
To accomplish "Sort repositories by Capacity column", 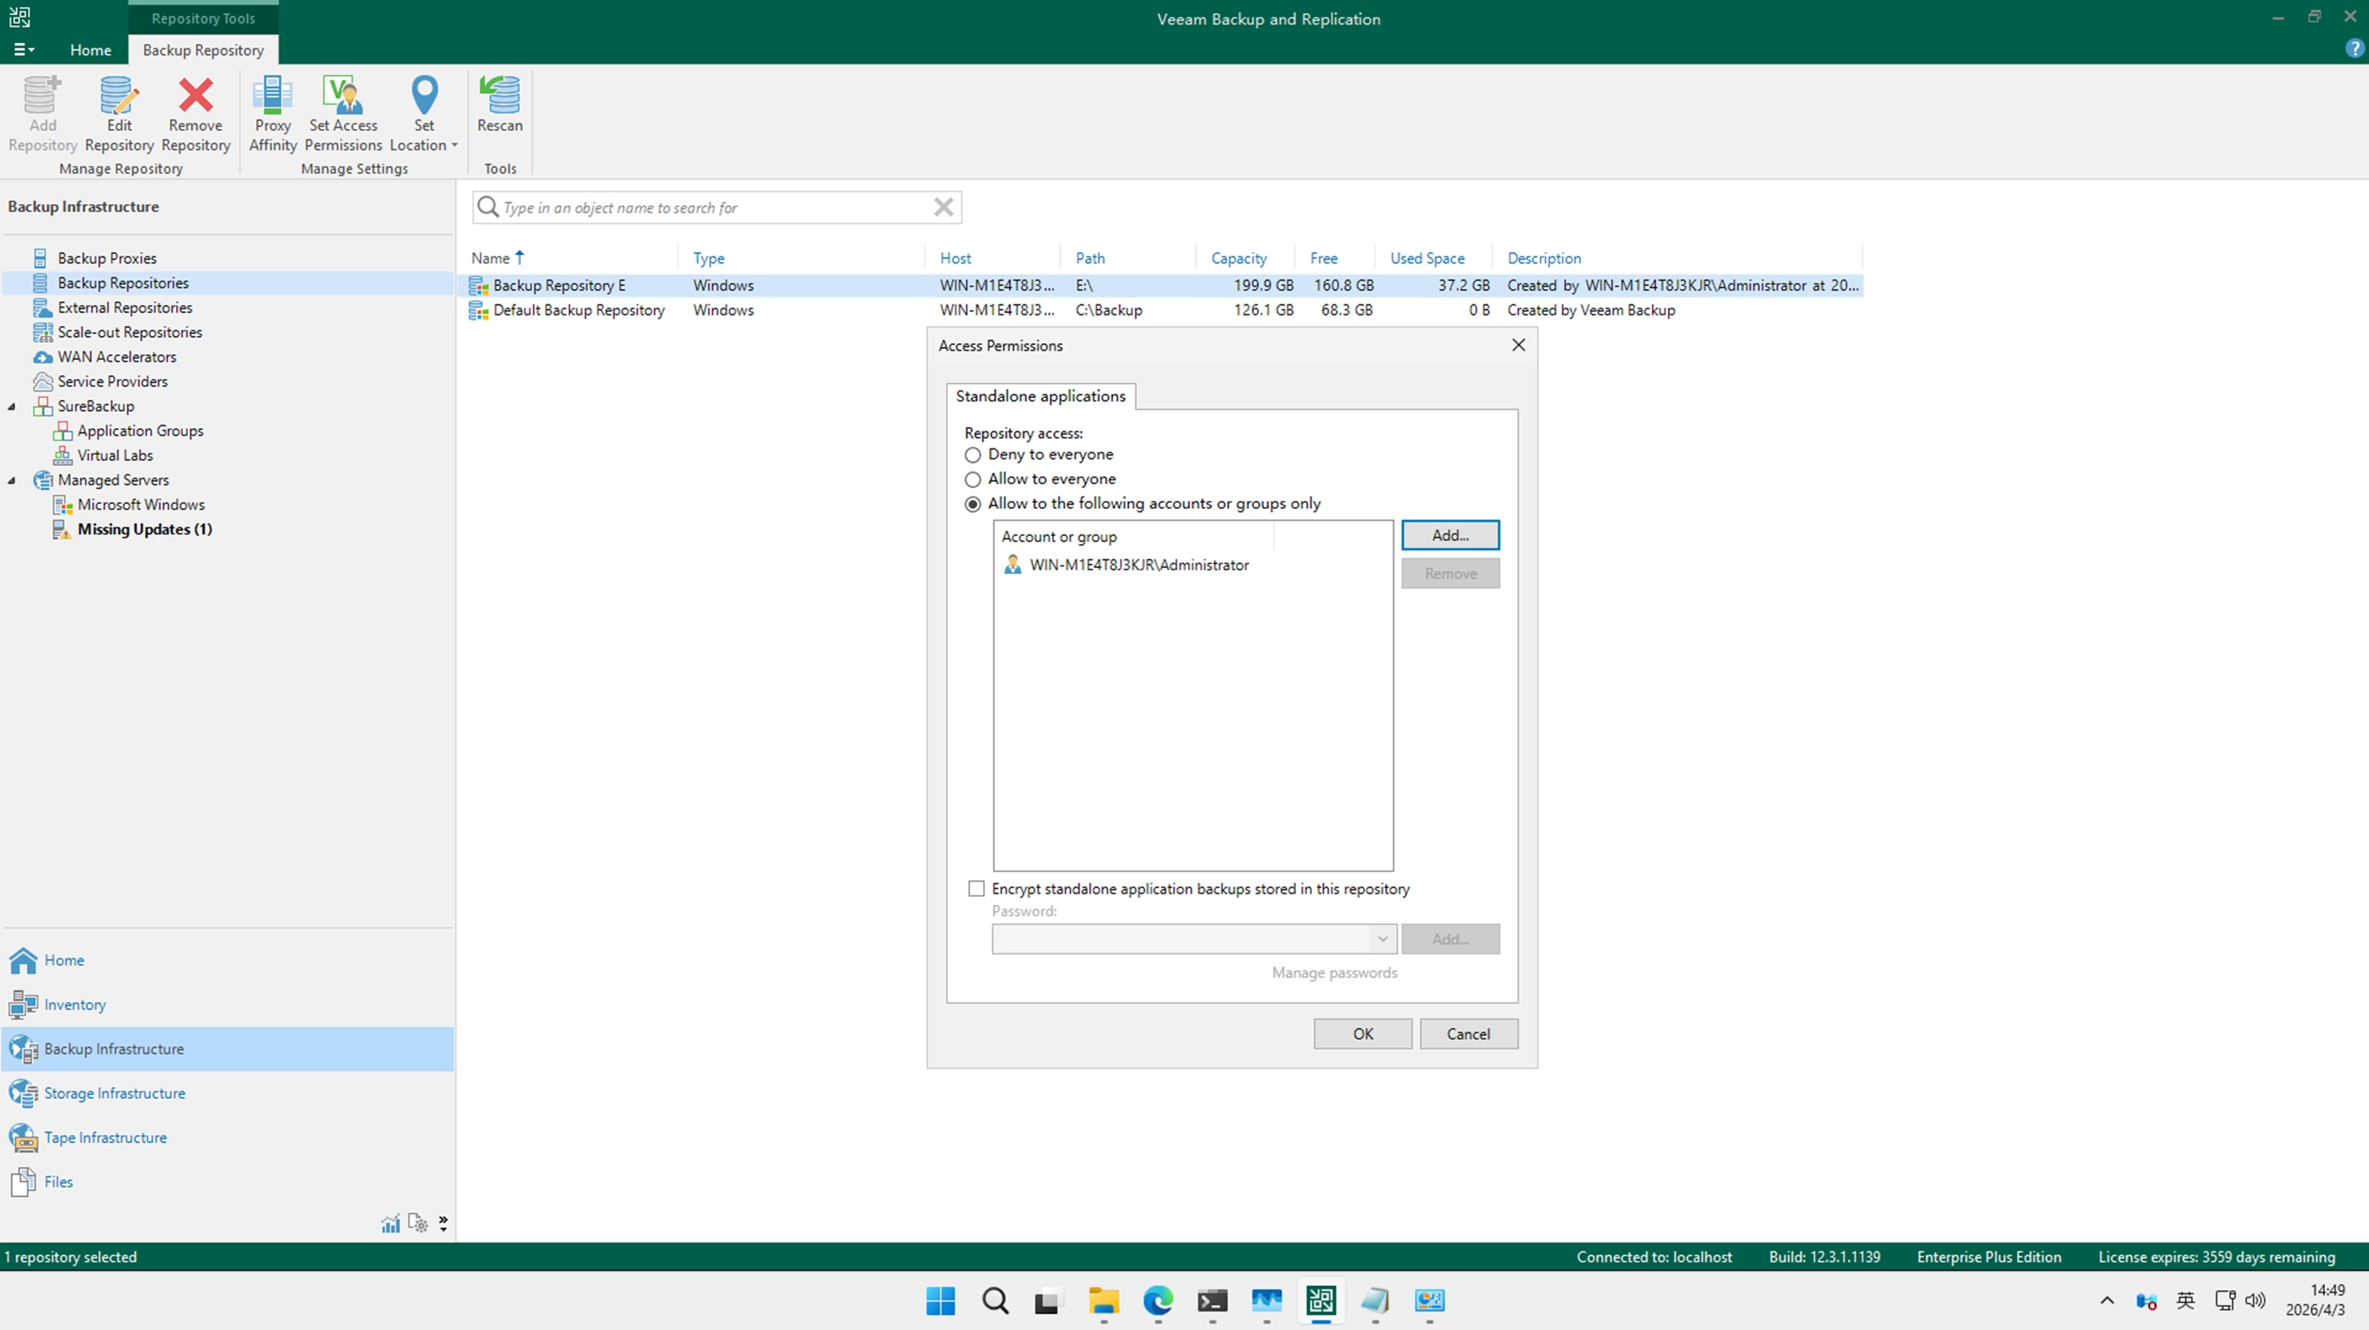I will coord(1238,258).
